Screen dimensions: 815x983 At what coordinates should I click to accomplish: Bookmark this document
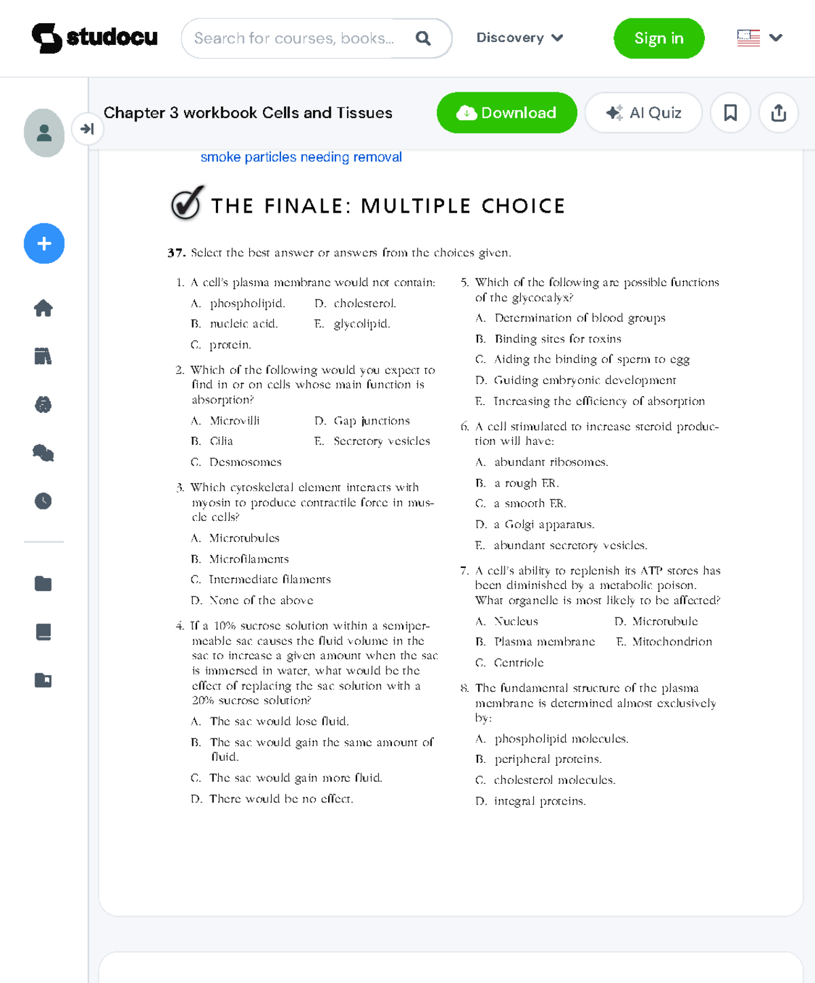pos(730,113)
